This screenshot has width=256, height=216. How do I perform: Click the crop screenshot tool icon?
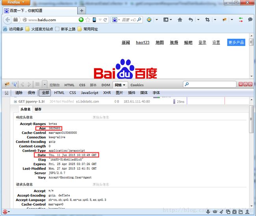click(207, 20)
